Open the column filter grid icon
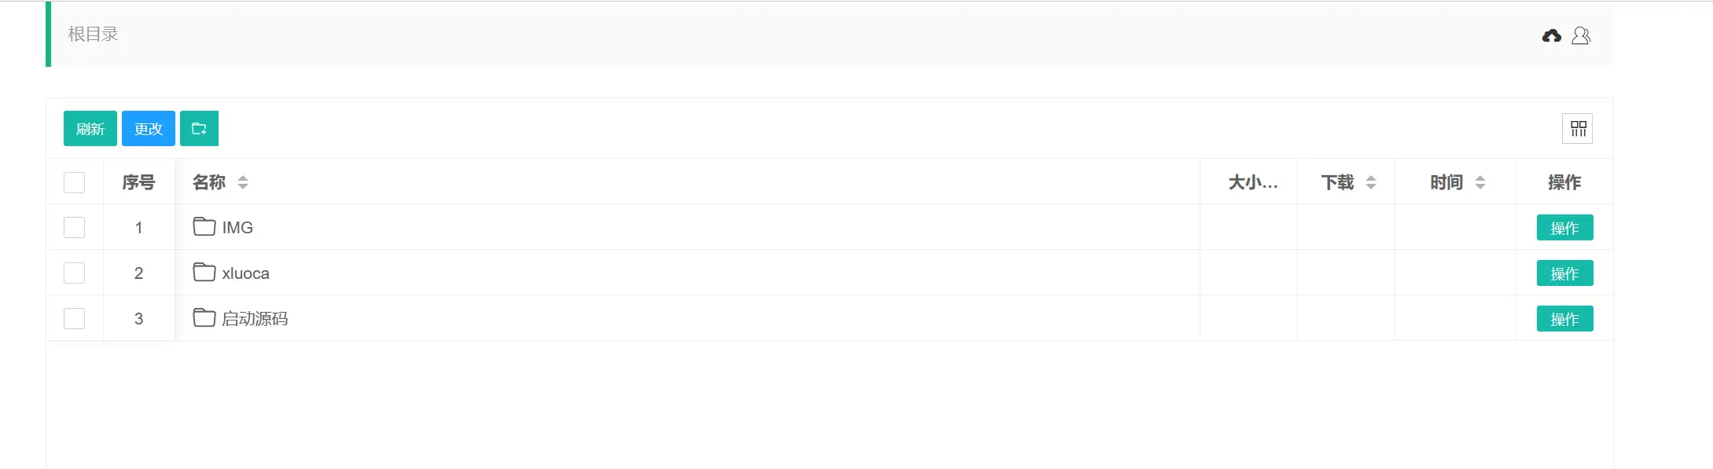This screenshot has height=469, width=1713. coord(1578,129)
